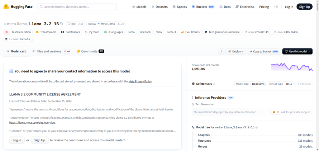The image size is (319, 151).
Task: Select the text-generation-inference tag
Action: [x=222, y=32]
